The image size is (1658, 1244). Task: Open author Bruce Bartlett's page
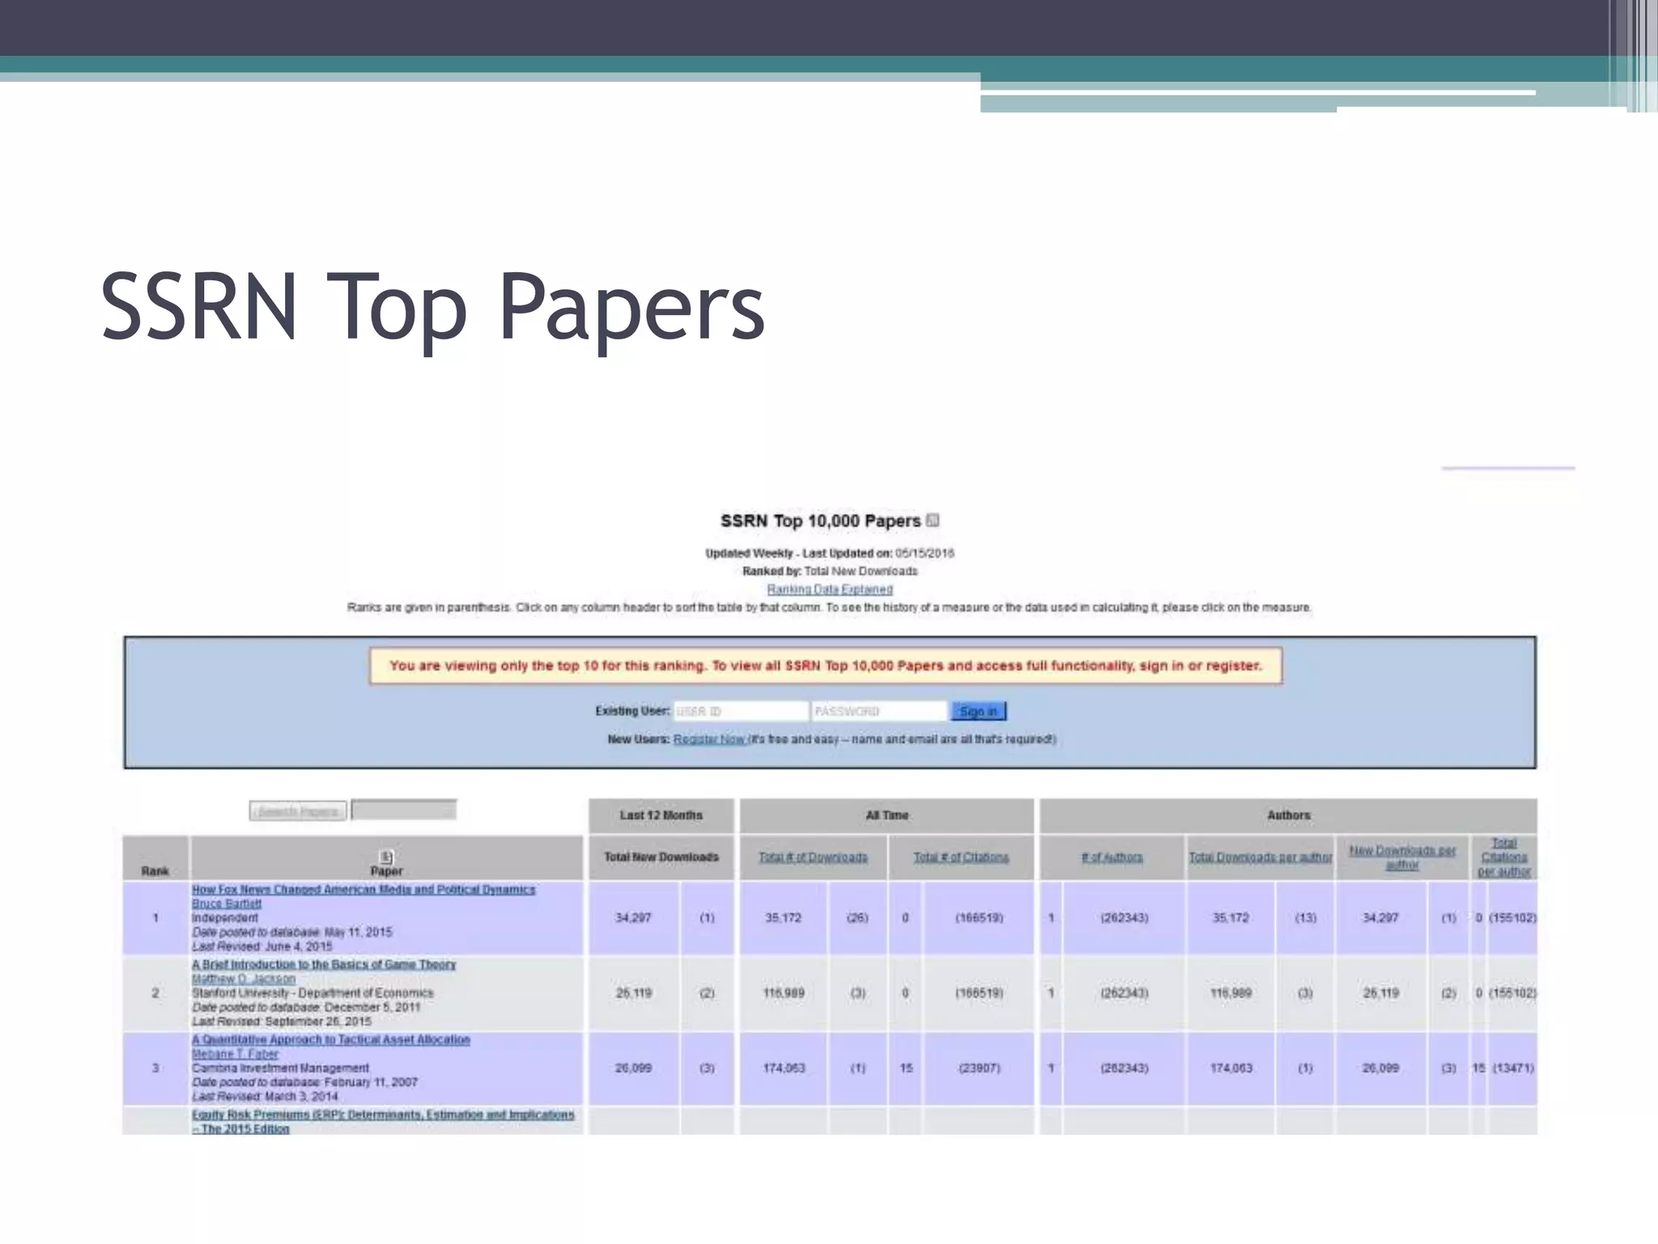tap(227, 904)
